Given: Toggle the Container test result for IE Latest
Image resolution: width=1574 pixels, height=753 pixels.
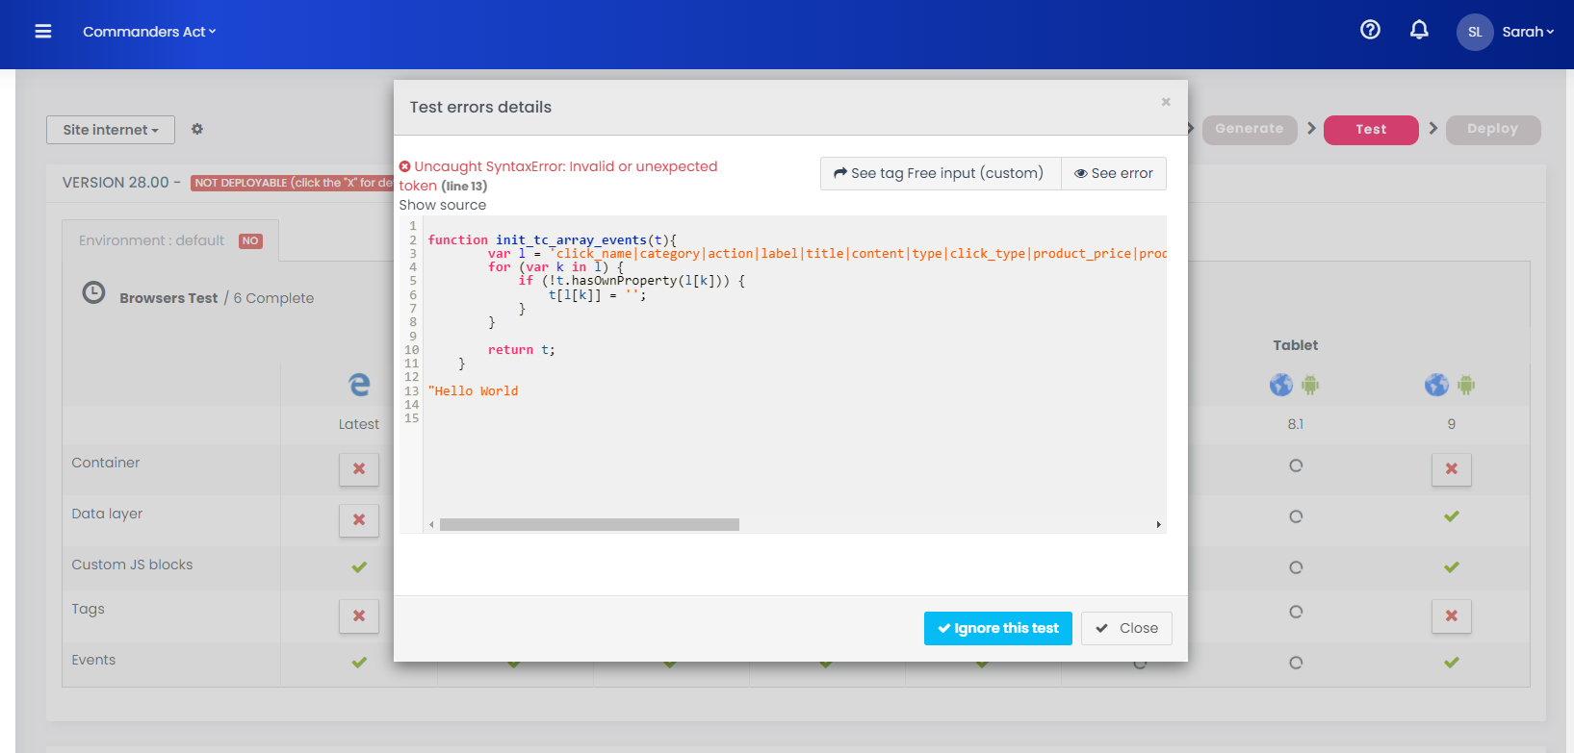Looking at the screenshot, I should coord(359,469).
